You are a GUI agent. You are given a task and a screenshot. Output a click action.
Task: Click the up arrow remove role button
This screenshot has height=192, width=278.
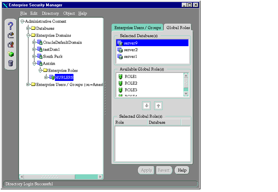158,106
